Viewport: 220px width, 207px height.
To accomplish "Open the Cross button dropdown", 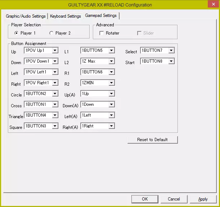I will [41, 104].
